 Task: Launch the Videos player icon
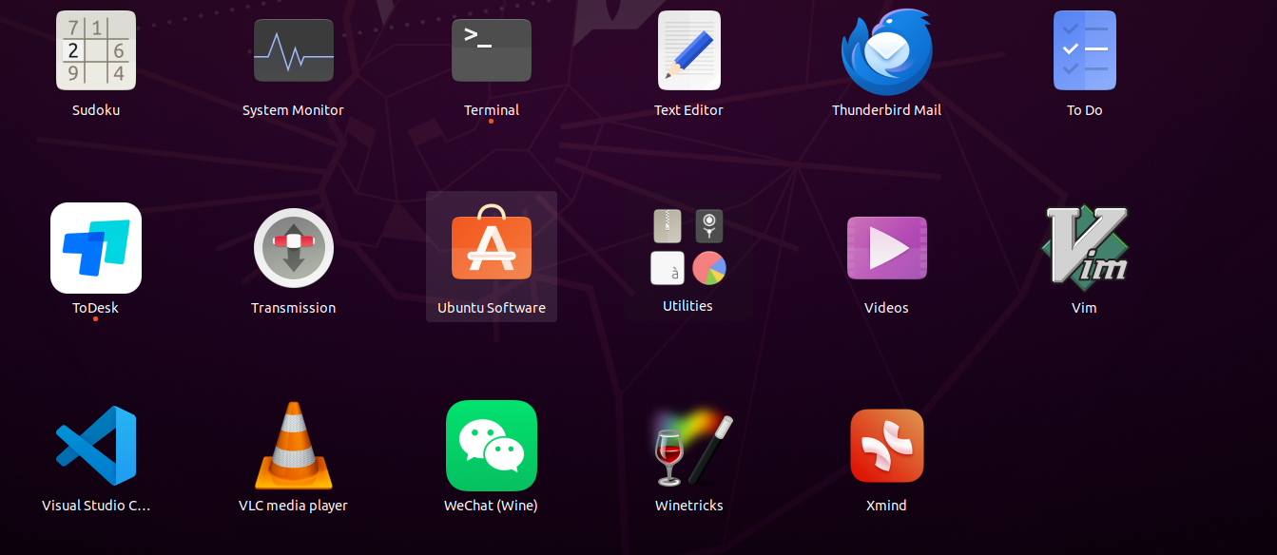click(x=887, y=248)
